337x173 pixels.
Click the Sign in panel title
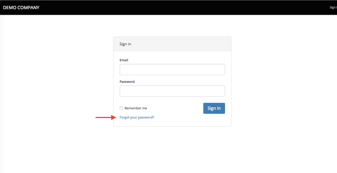(x=125, y=44)
